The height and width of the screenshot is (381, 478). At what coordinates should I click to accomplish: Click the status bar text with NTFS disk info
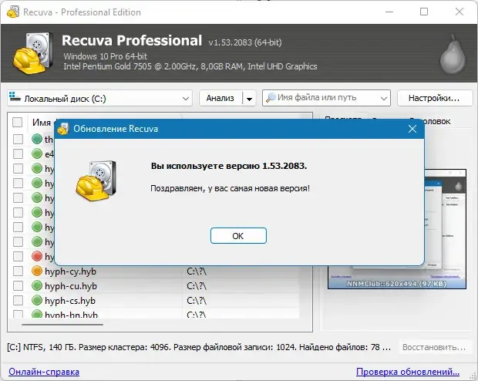point(199,347)
